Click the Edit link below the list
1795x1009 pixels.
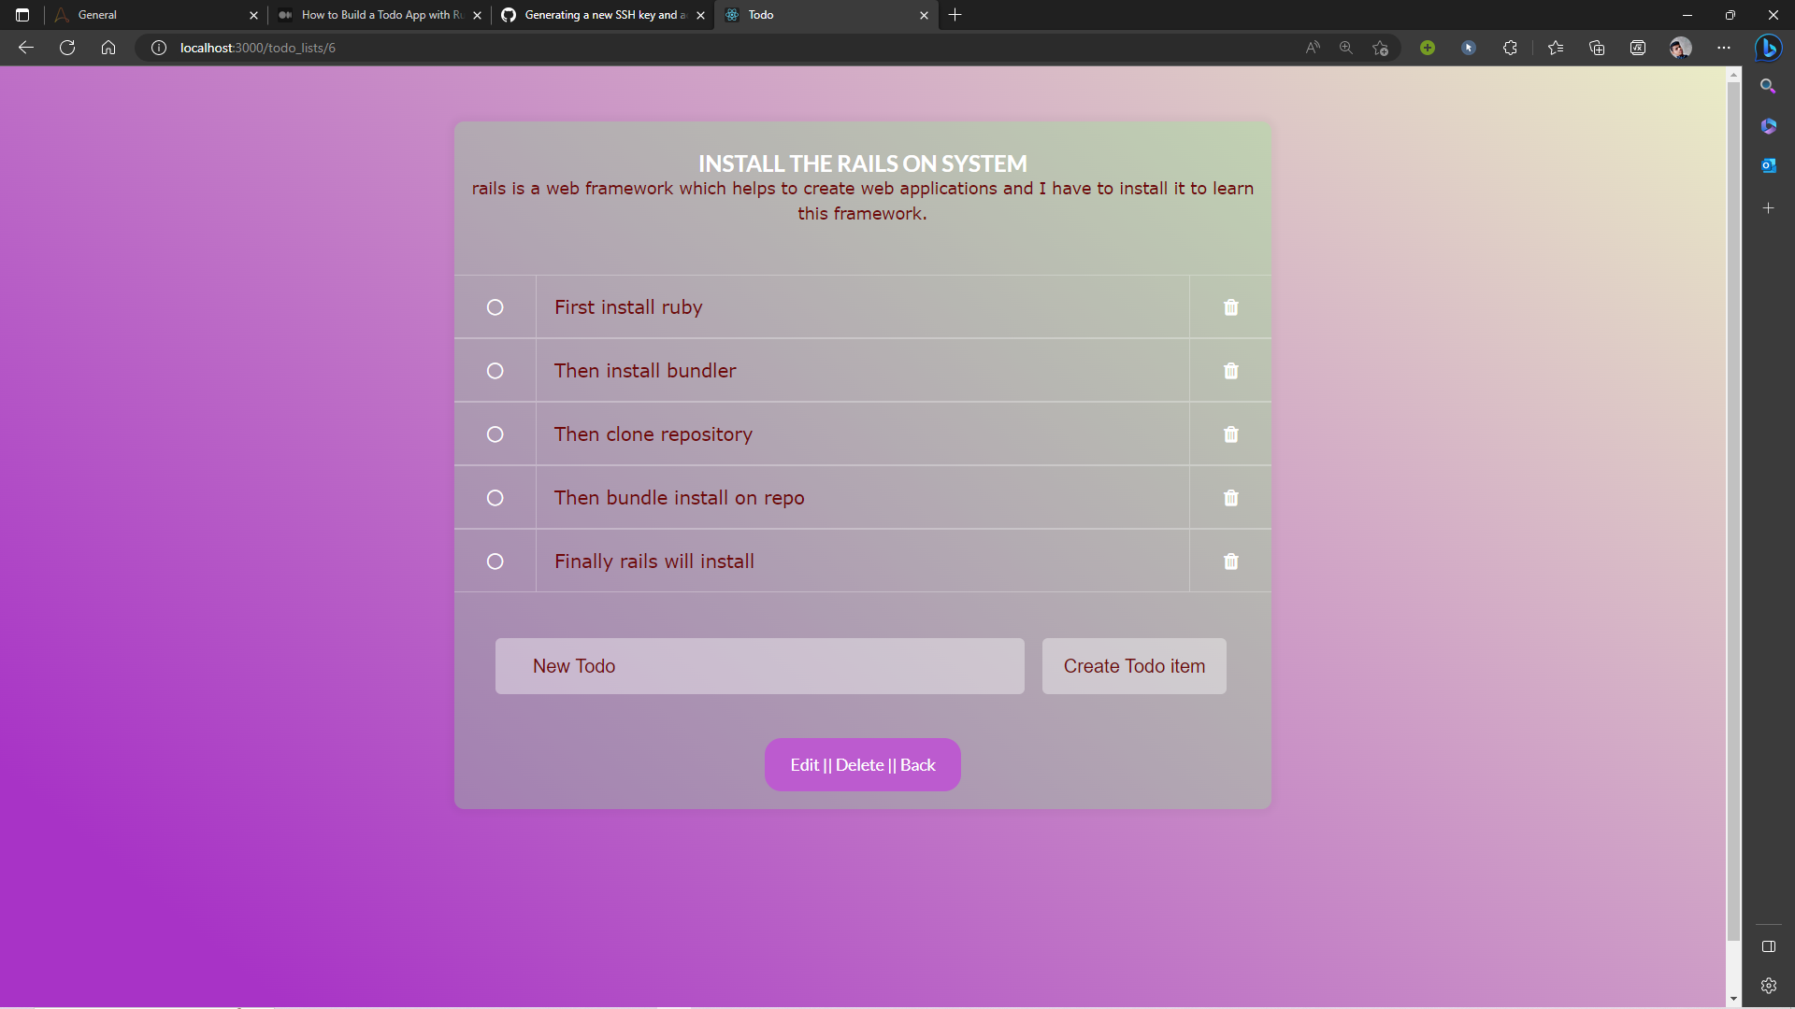[804, 765]
